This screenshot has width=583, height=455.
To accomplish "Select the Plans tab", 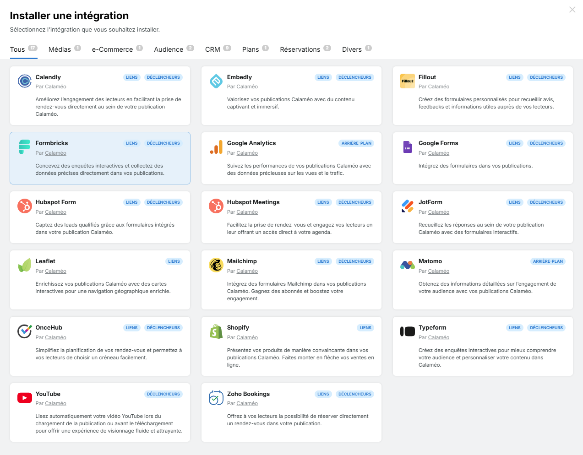I will point(256,49).
